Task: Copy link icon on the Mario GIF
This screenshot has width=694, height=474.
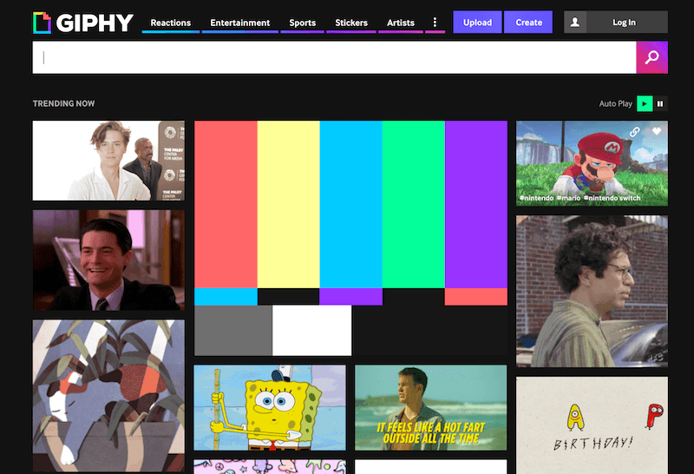Action: (x=635, y=132)
